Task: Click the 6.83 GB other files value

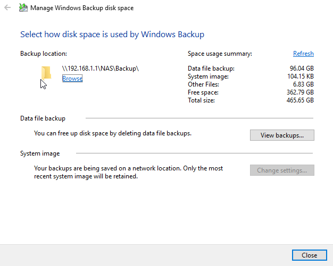Action: point(303,84)
